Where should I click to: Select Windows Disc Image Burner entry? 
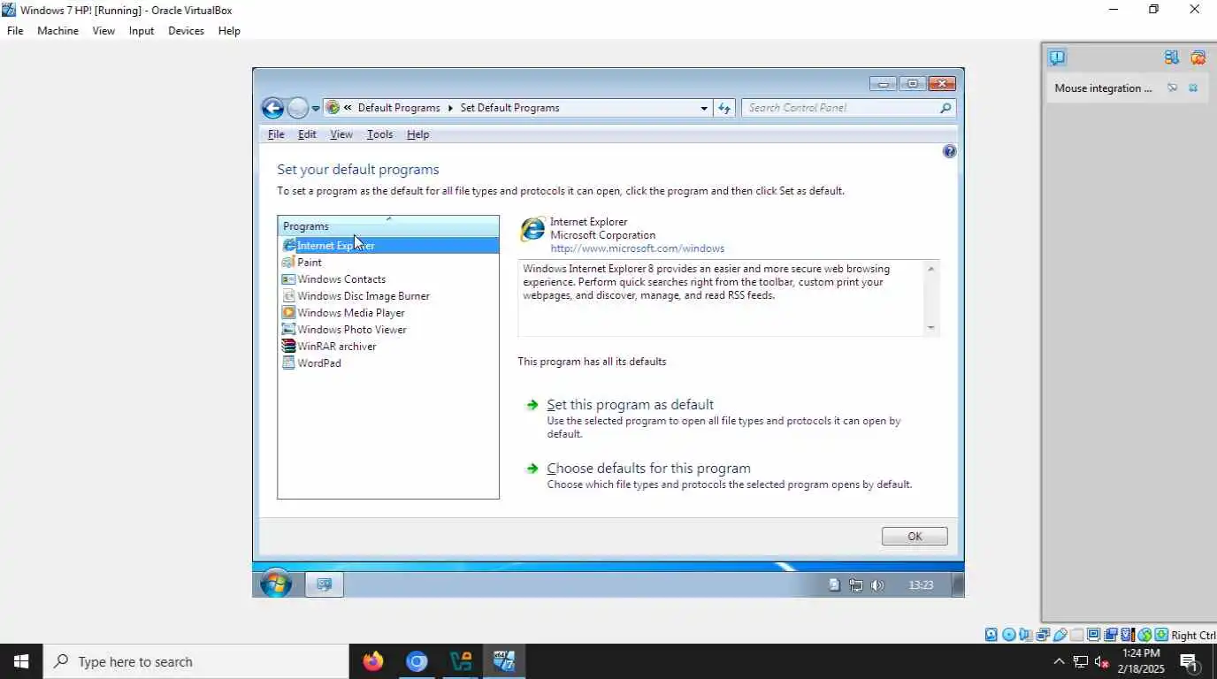[x=364, y=296]
